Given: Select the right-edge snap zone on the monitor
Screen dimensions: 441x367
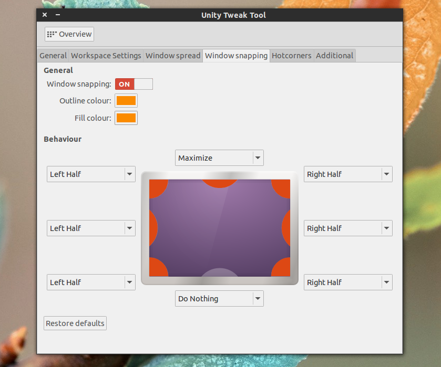Looking at the screenshot, I should pyautogui.click(x=289, y=228).
